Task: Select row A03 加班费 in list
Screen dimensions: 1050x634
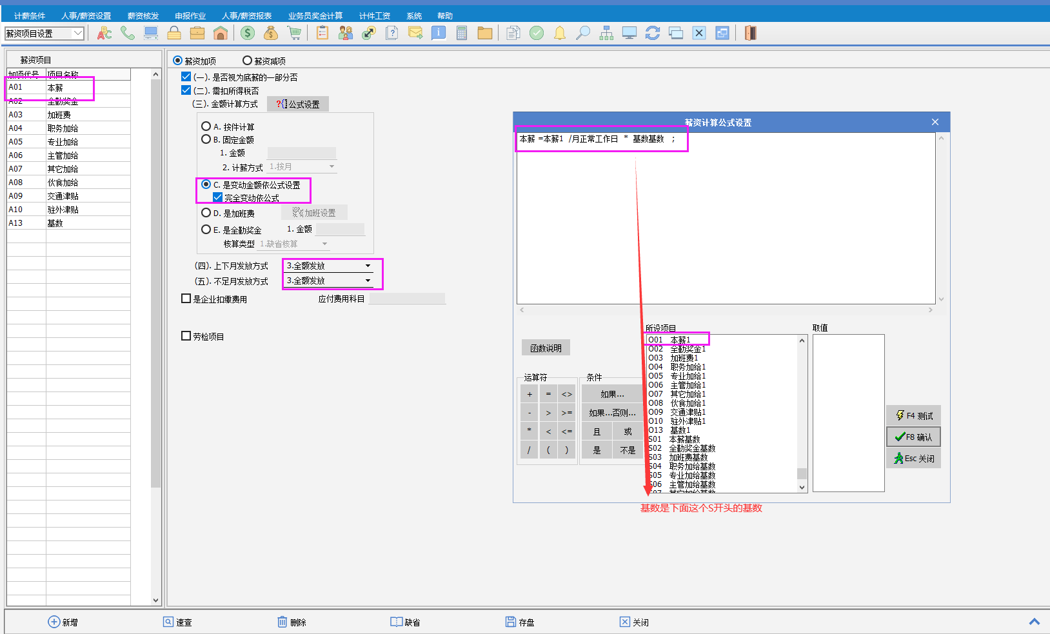Action: [68, 114]
